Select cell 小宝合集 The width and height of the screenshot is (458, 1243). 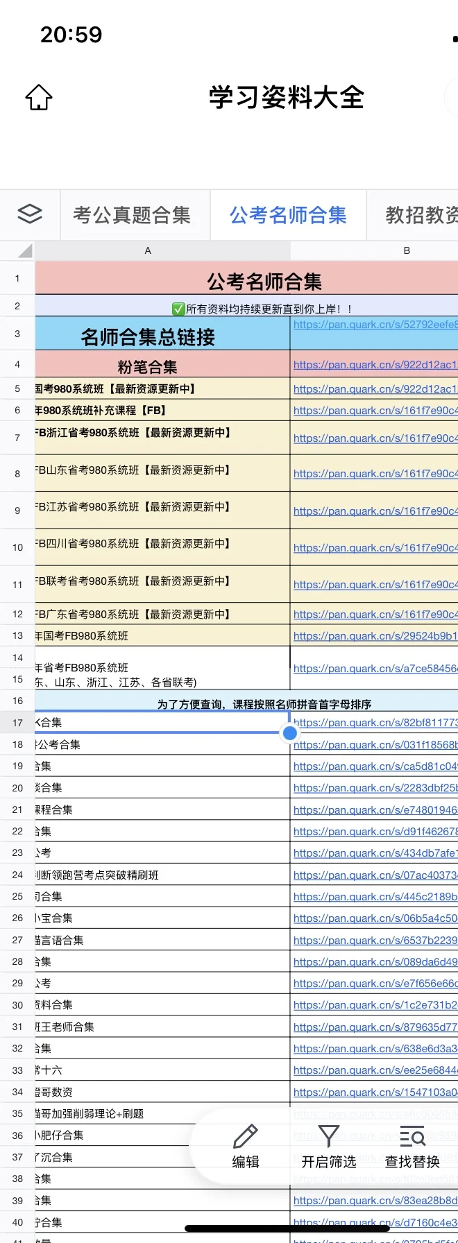click(x=162, y=918)
